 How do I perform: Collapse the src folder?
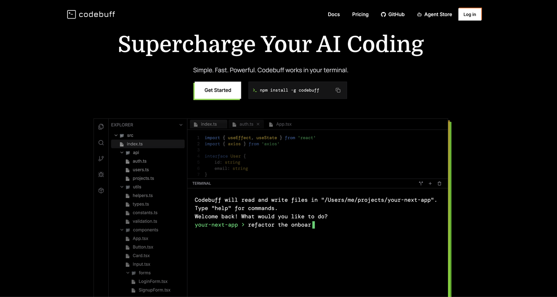point(116,135)
